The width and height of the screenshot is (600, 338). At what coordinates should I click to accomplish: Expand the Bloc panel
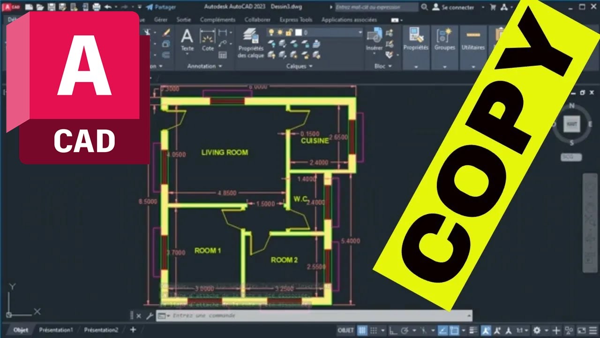tap(383, 66)
